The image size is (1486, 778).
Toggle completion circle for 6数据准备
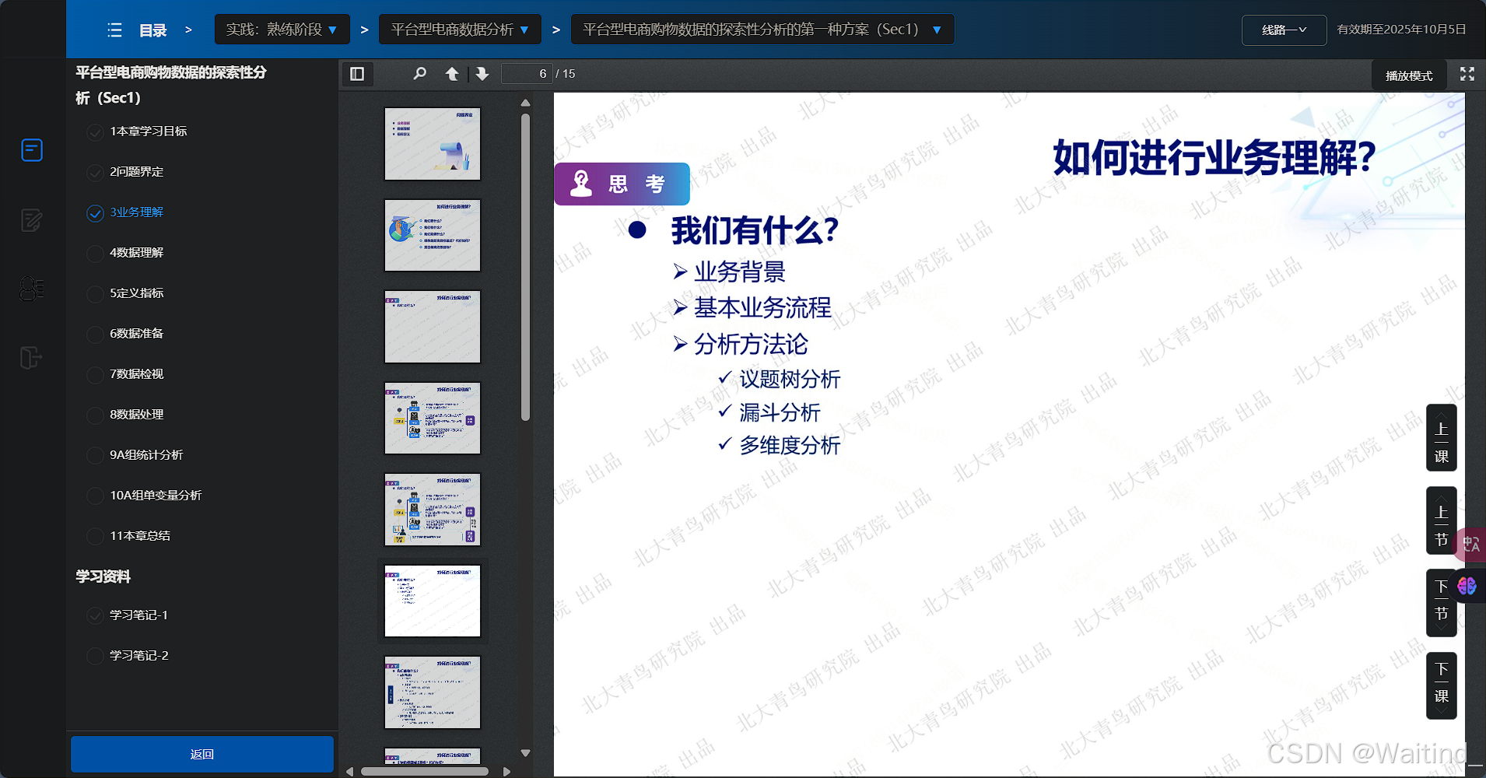pyautogui.click(x=95, y=335)
